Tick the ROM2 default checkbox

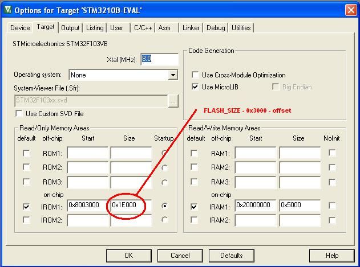(26, 167)
